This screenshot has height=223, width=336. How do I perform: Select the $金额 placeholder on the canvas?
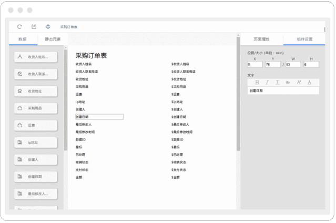click(176, 177)
